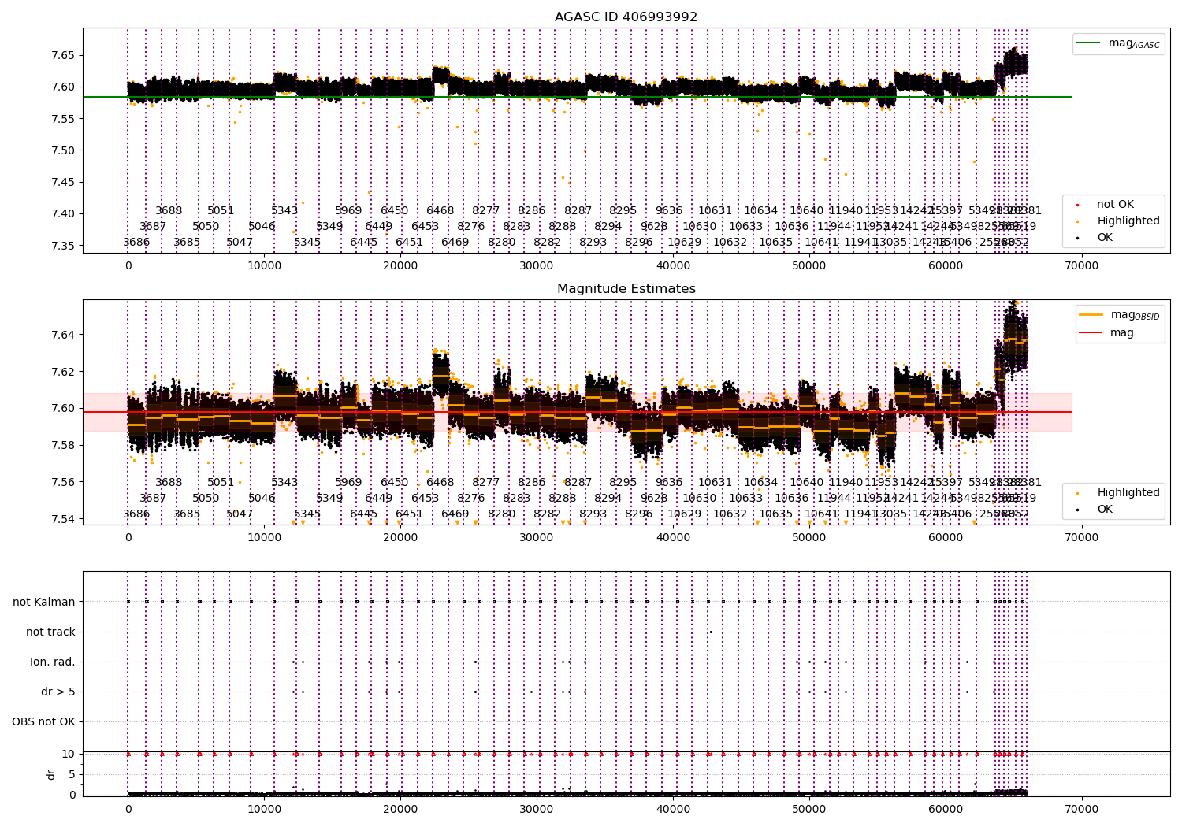The image size is (1182, 827).
Task: Click obsid label 10629 in Magnitude Estimates plot
Action: pyautogui.click(x=684, y=514)
